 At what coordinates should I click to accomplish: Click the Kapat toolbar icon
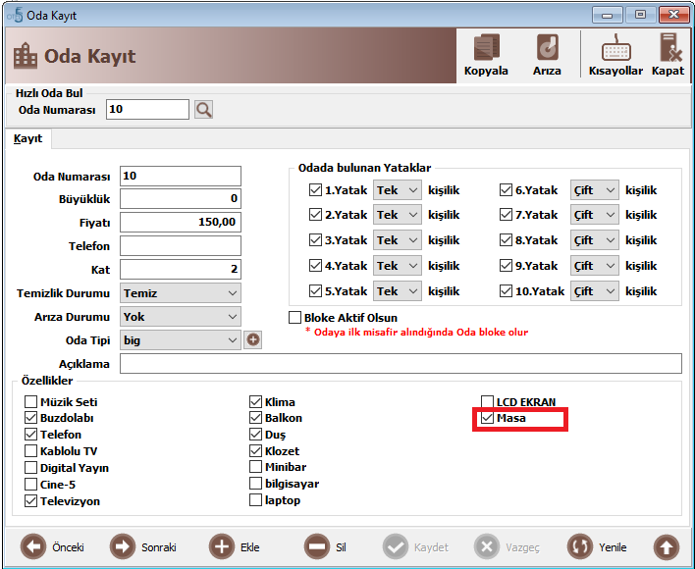(x=668, y=47)
